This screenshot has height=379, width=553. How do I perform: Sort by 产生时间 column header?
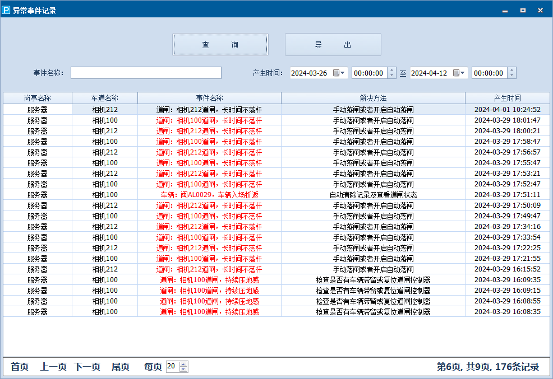point(507,98)
